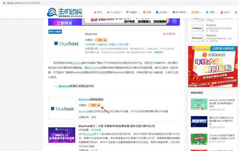The image size is (239, 151).
Task: Open the 技术教程 nav menu
Action: click(180, 12)
